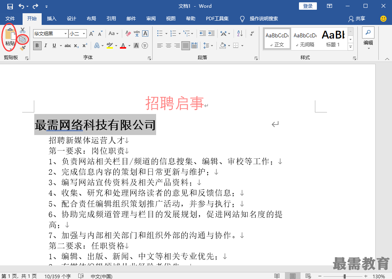Viewport: 392px width, 279px height.
Task: Align text right
Action: (x=177, y=46)
